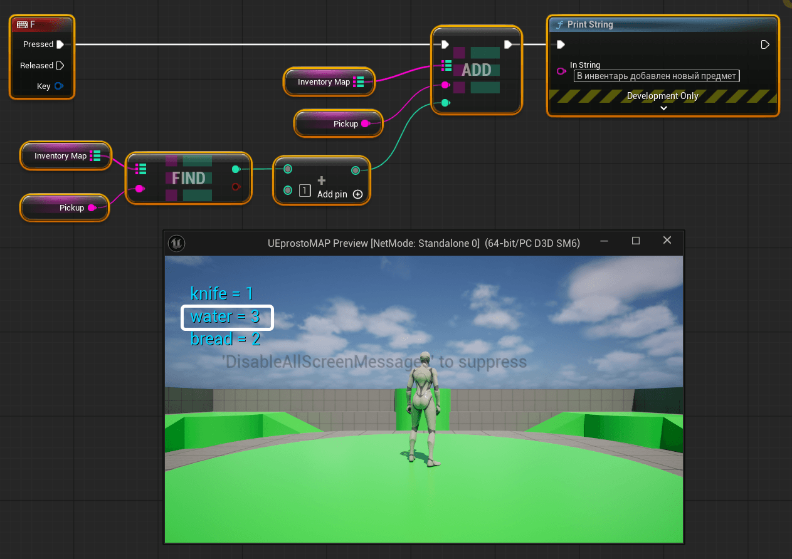Screen dimensions: 792x559
Task: Edit the addition node value field showing 1
Action: 305,191
